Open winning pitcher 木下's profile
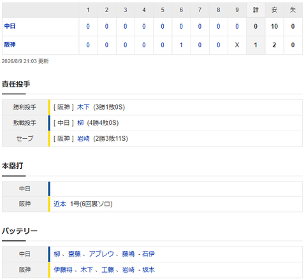This screenshot has width=306, height=279. (x=84, y=107)
